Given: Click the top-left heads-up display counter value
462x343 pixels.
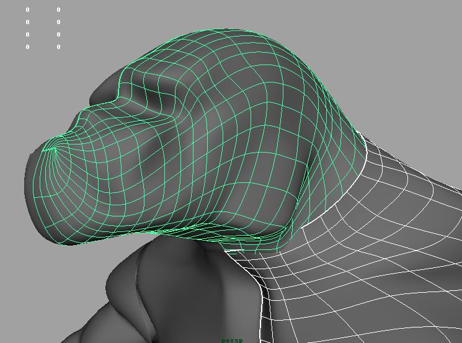Looking at the screenshot, I should tap(27, 10).
